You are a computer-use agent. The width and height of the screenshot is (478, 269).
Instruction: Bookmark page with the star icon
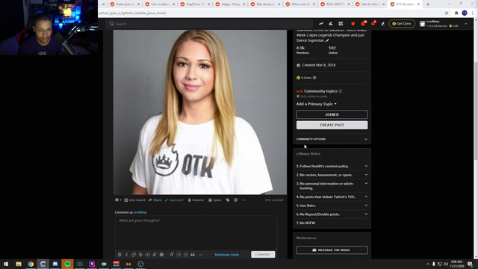[x=447, y=13]
